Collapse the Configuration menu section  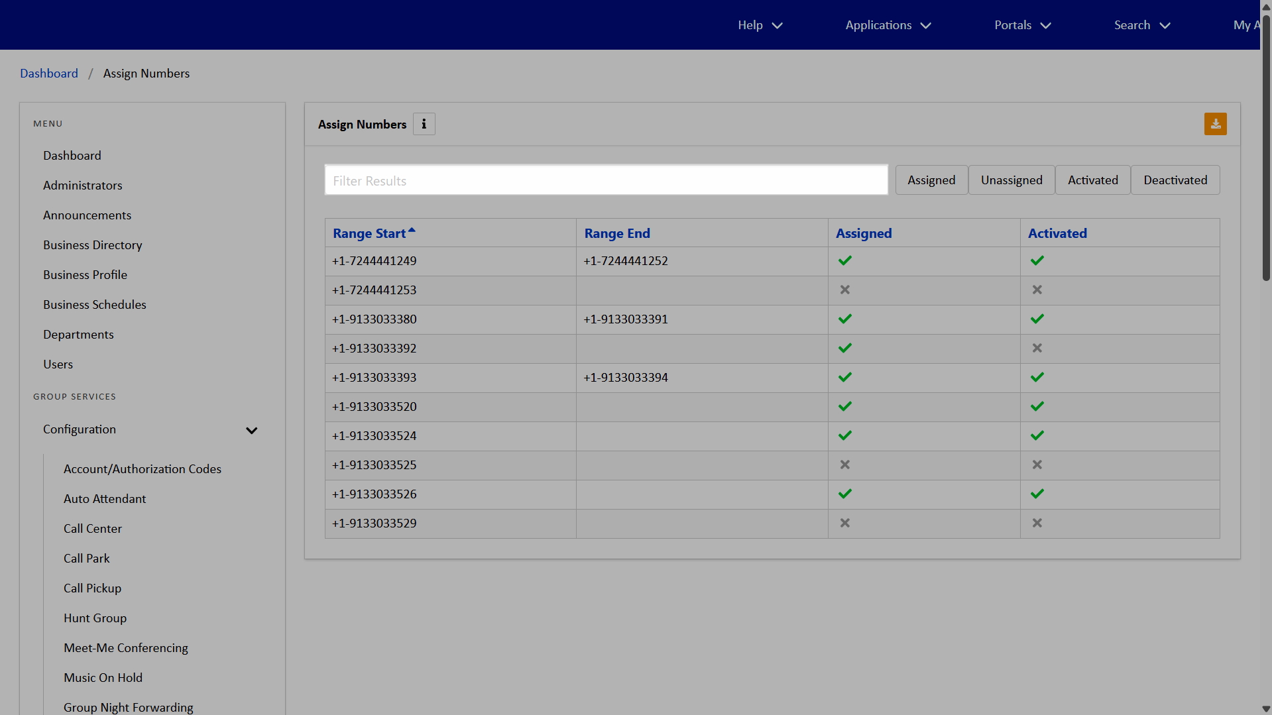[x=251, y=430]
